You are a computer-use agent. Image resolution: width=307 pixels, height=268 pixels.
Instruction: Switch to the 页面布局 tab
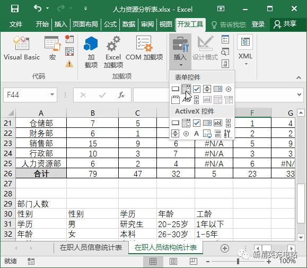tap(85, 24)
